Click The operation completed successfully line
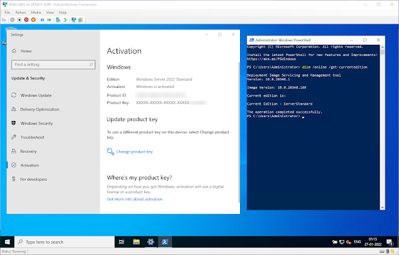This screenshot has height=255, width=399. click(284, 112)
